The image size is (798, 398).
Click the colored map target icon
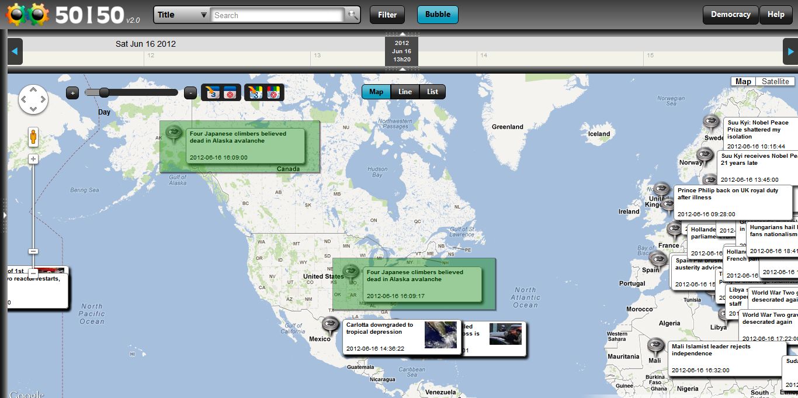(x=273, y=92)
